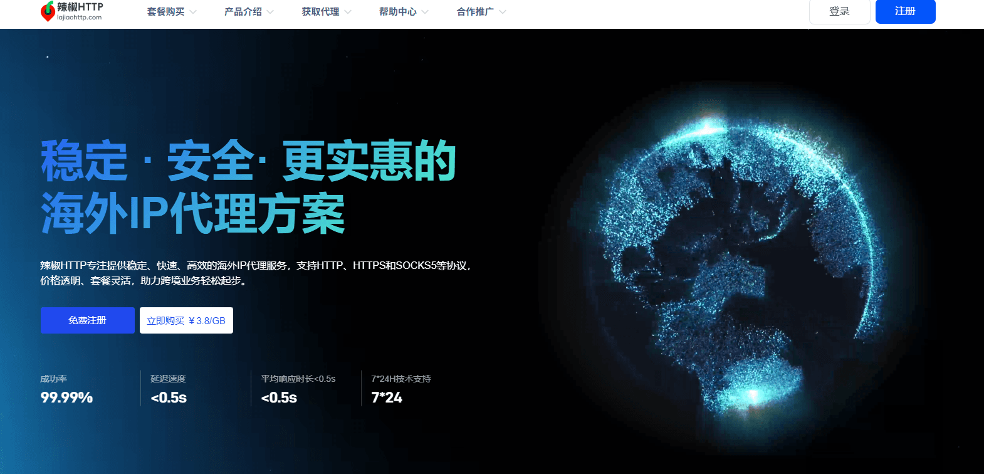This screenshot has width=984, height=474.
Task: Click the lajiaohttp.com domain text under the logo
Action: coord(79,18)
